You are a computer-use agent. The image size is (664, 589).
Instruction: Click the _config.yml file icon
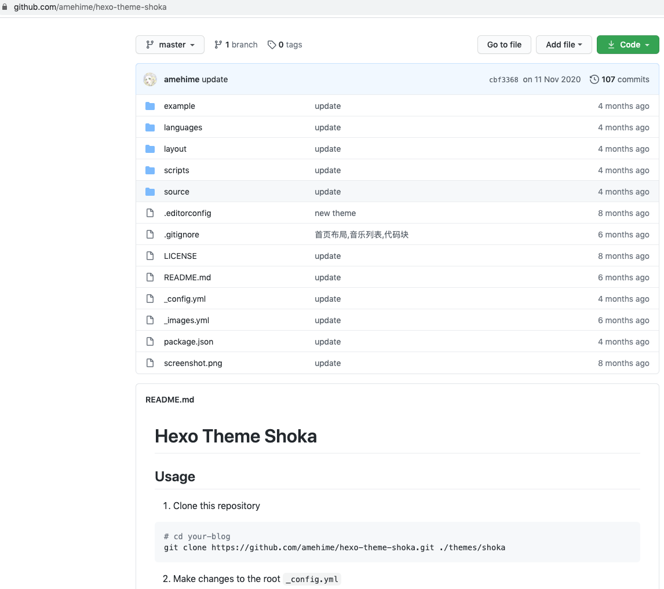150,299
